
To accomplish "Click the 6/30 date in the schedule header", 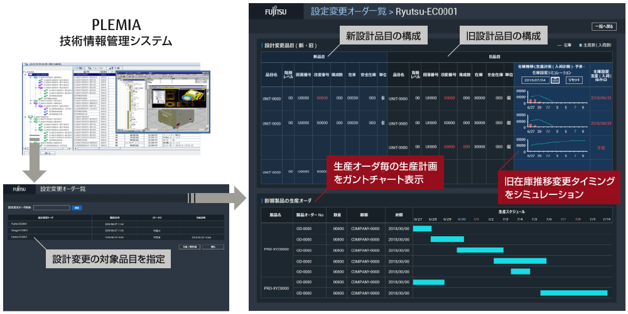I will (462, 219).
